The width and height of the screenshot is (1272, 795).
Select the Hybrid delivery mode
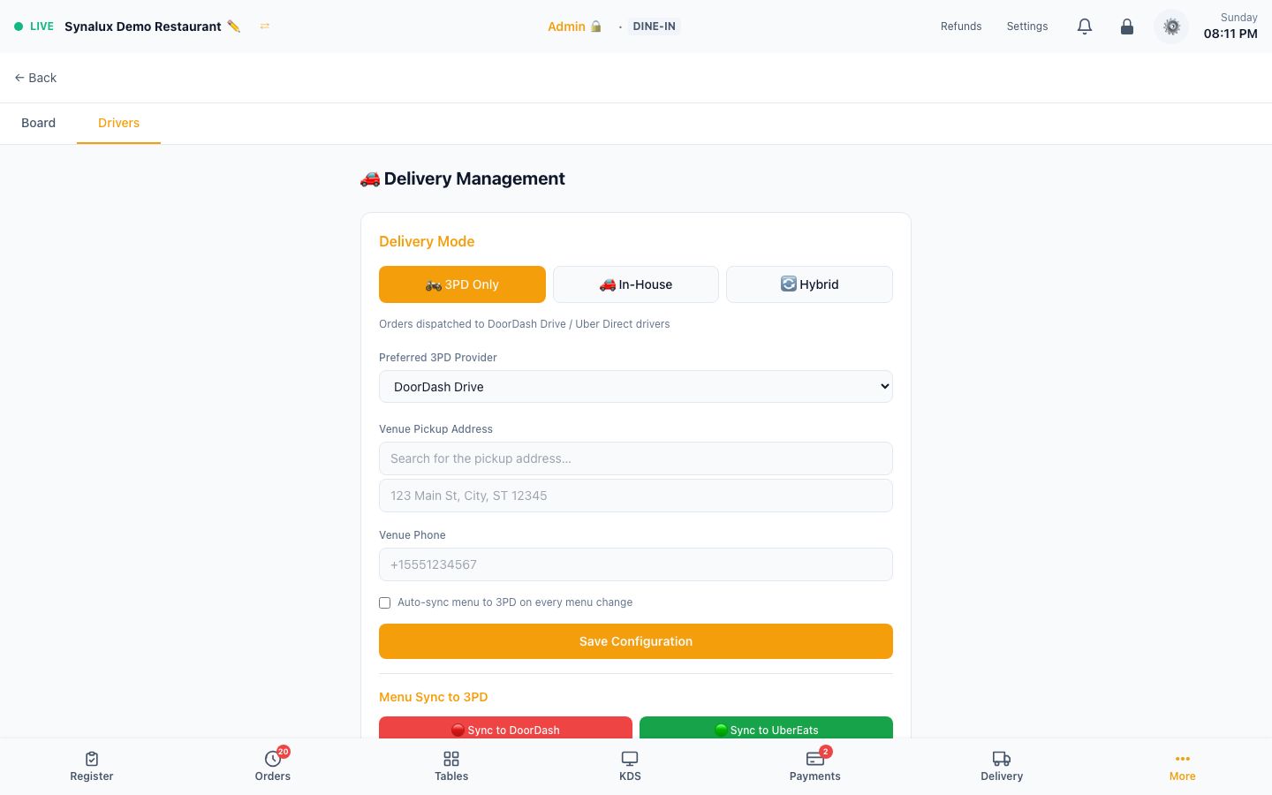(x=809, y=284)
